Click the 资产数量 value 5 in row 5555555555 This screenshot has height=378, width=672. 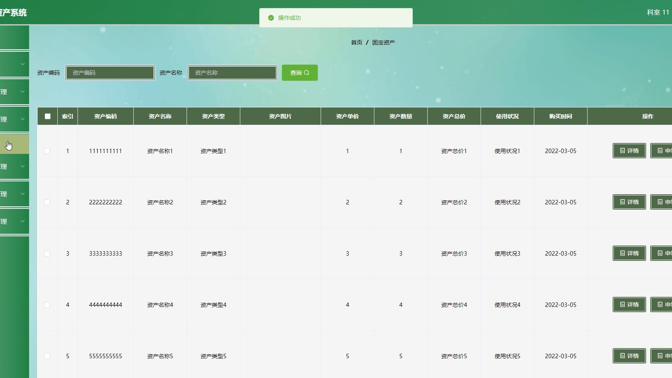[x=401, y=356]
